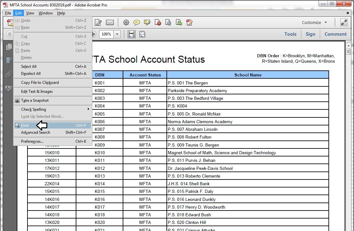Click the Delete Pages icon
Screen dimensions: 354x231
pos(158,22)
